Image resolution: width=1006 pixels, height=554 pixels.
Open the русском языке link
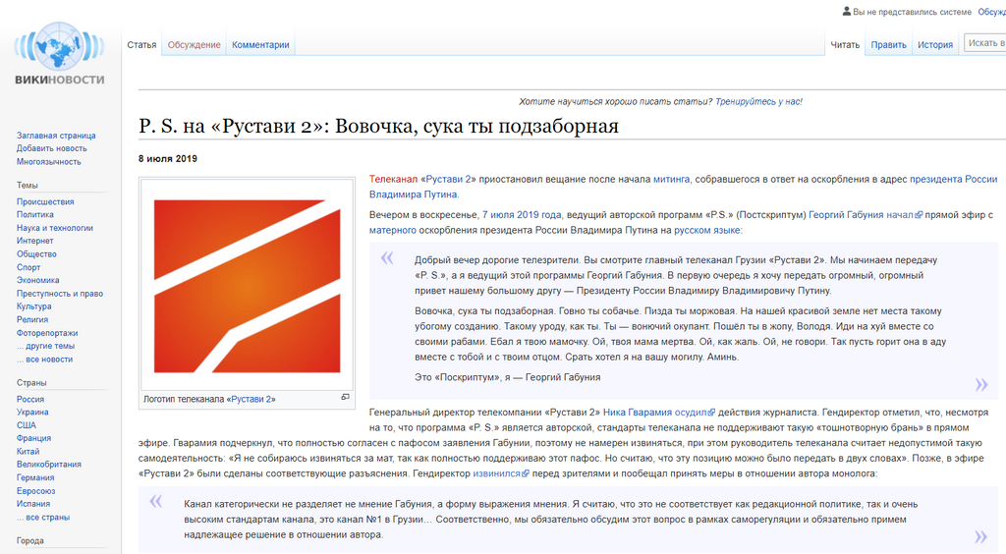(707, 230)
